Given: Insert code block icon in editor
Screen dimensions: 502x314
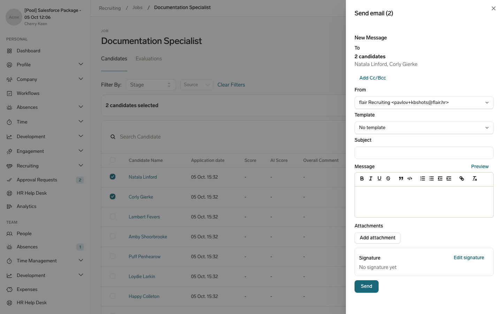Looking at the screenshot, I should click(x=410, y=179).
